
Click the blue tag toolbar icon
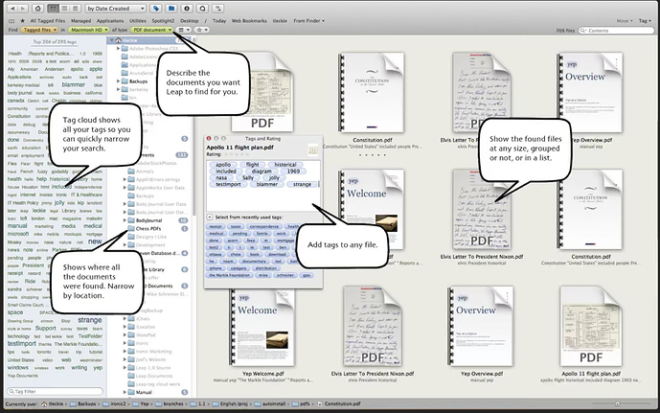156,9
